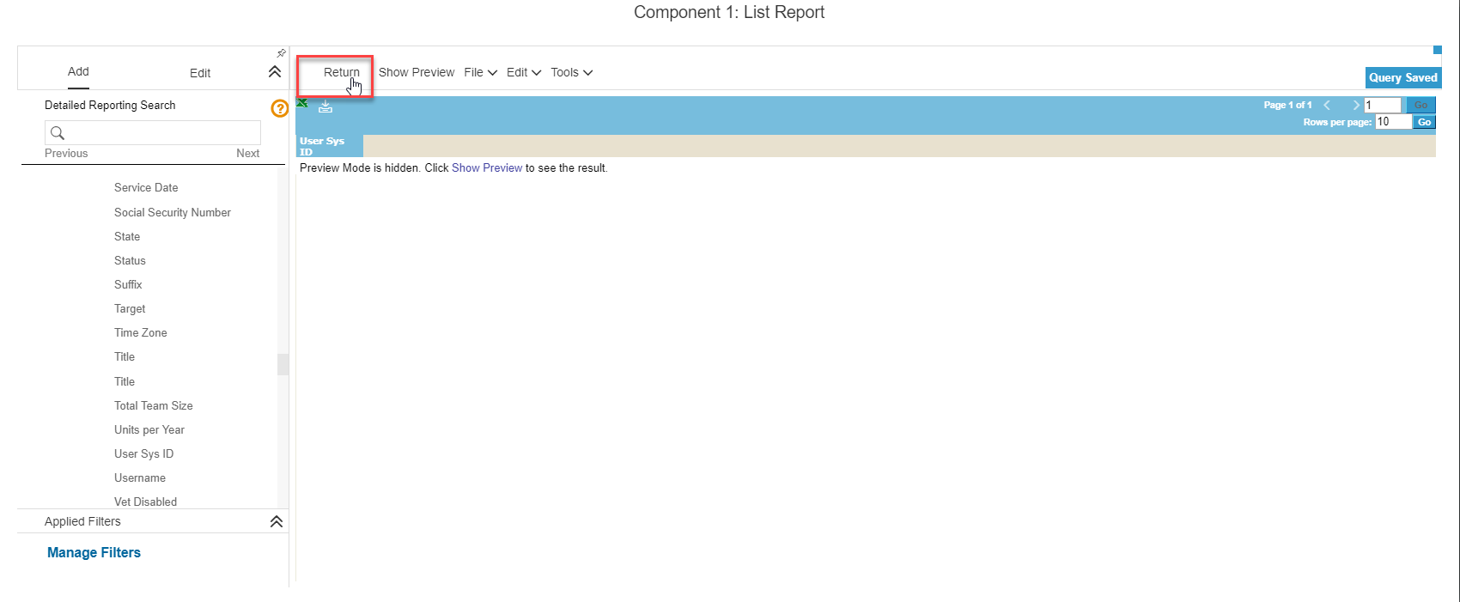Select Suffix field
The image size is (1460, 602).
(128, 284)
